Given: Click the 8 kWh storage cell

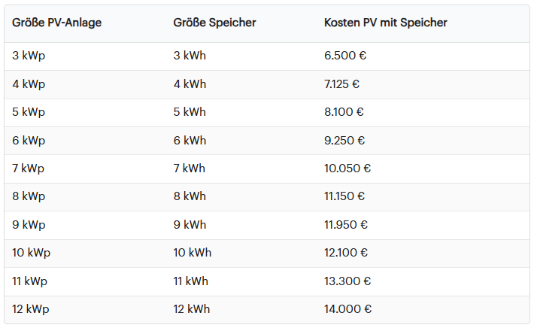Looking at the screenshot, I should click(x=190, y=196).
